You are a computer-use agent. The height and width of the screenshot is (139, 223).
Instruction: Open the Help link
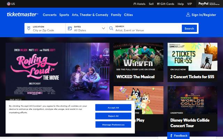[180, 4]
